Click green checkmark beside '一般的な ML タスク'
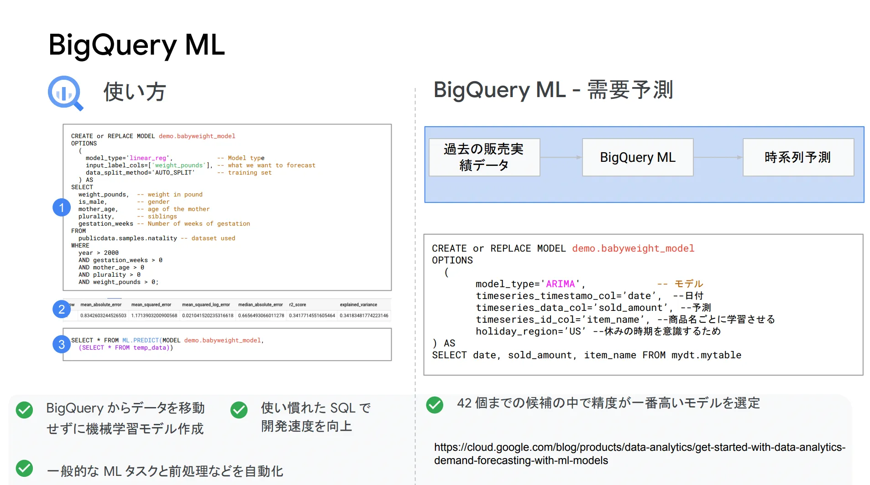The width and height of the screenshot is (870, 485). (x=24, y=468)
